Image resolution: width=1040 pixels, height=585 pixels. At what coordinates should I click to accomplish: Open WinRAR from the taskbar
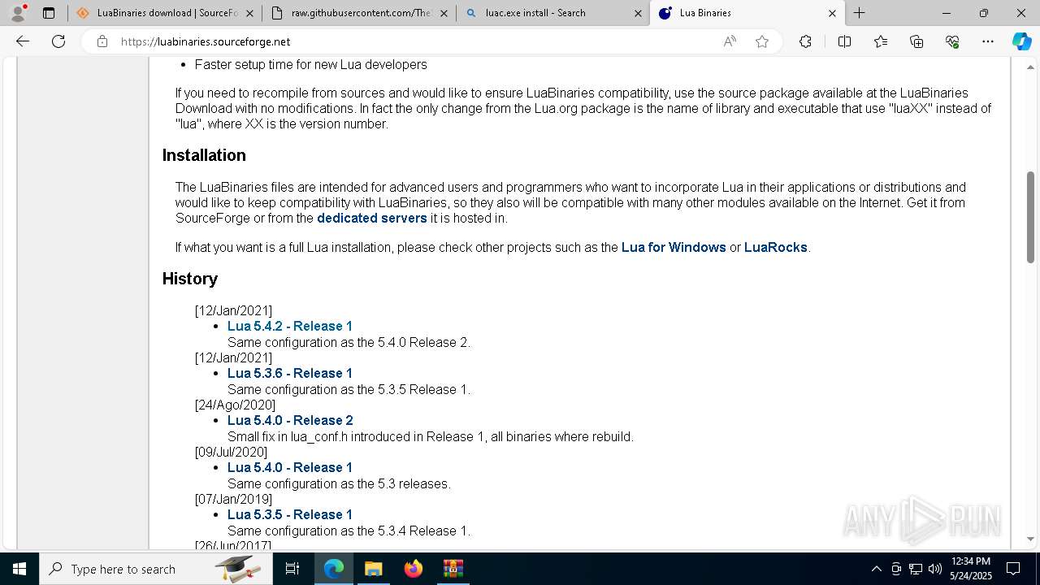coord(453,569)
